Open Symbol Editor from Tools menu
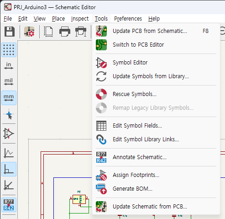 point(156,63)
